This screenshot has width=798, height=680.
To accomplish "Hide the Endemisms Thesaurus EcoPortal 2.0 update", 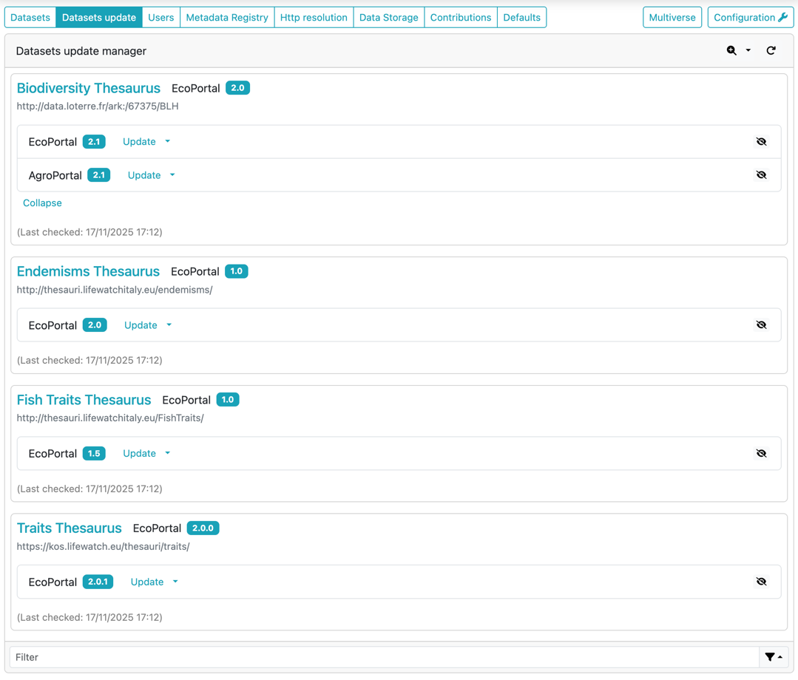I will coord(761,325).
